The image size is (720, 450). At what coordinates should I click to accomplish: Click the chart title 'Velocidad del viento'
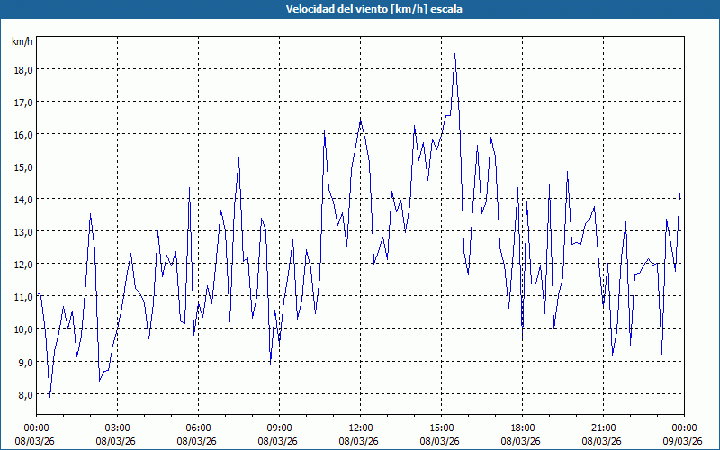(x=359, y=9)
